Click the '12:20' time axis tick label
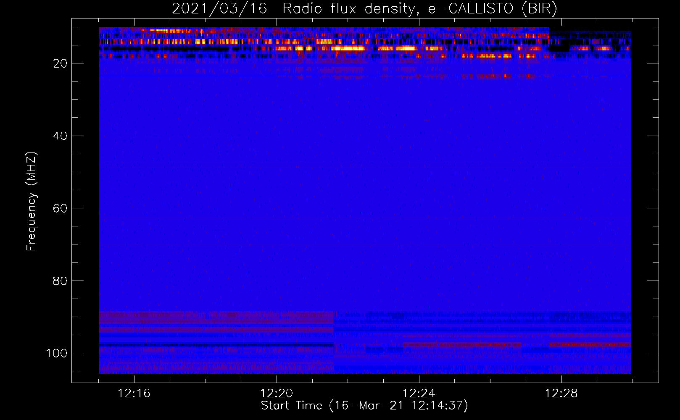 pos(277,394)
